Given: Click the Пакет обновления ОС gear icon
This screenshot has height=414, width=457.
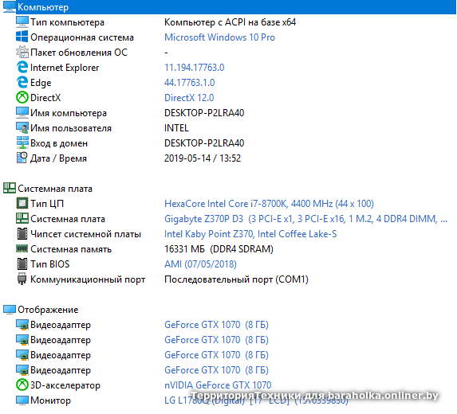Looking at the screenshot, I should point(22,52).
